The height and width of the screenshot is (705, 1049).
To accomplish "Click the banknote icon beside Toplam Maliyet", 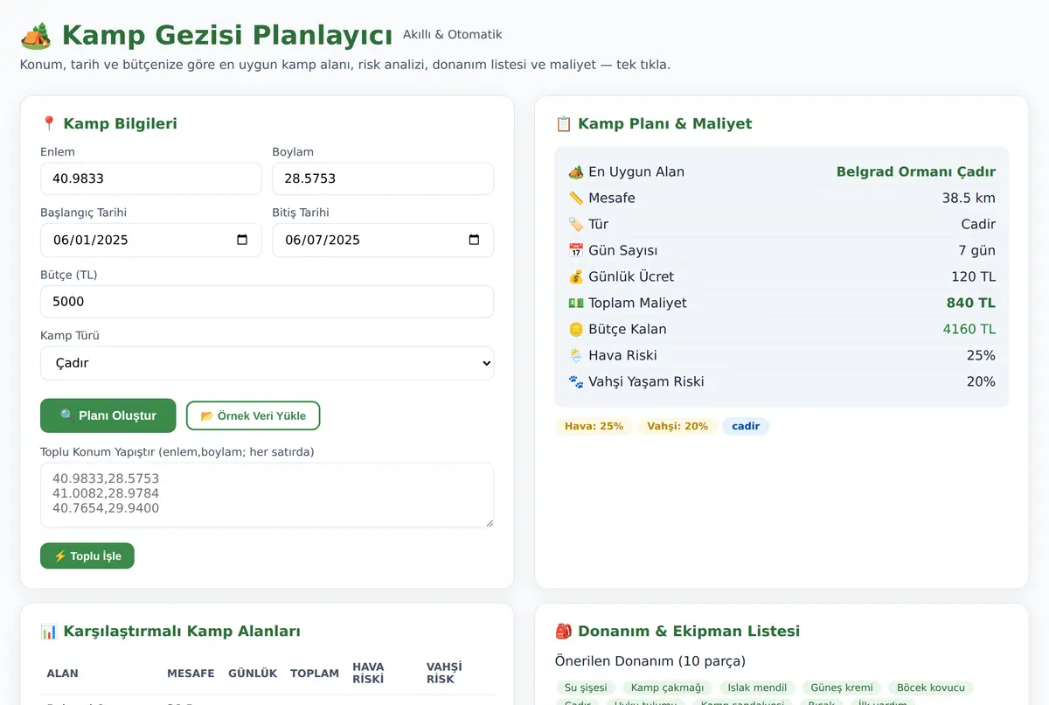I will 575,303.
